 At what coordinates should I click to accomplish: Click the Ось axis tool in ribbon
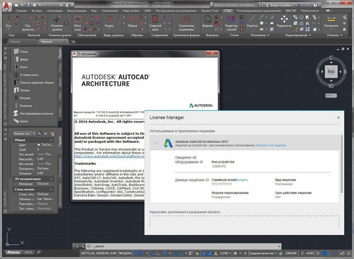coord(8,22)
